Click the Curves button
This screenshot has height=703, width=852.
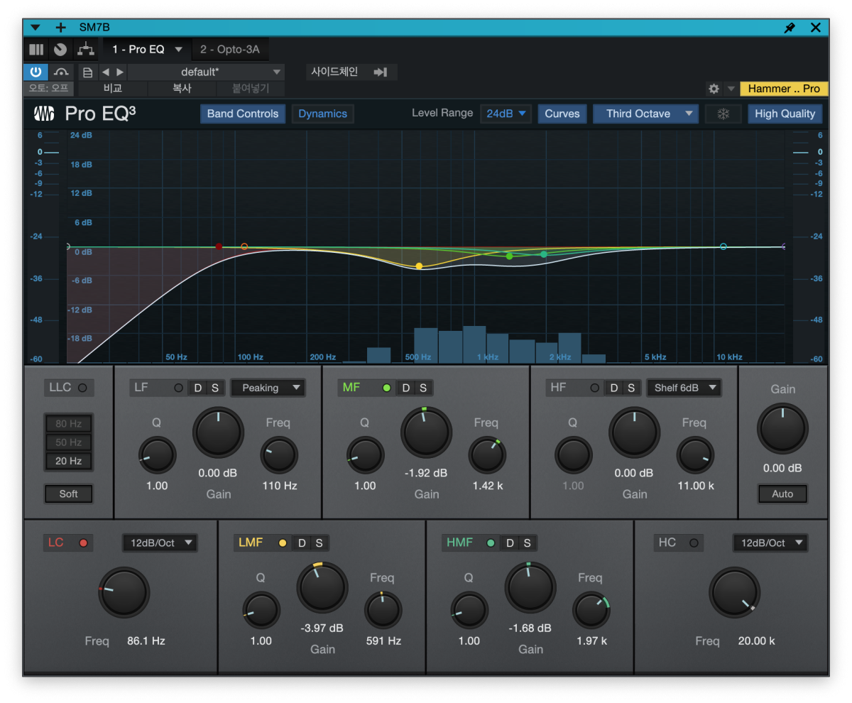point(562,114)
